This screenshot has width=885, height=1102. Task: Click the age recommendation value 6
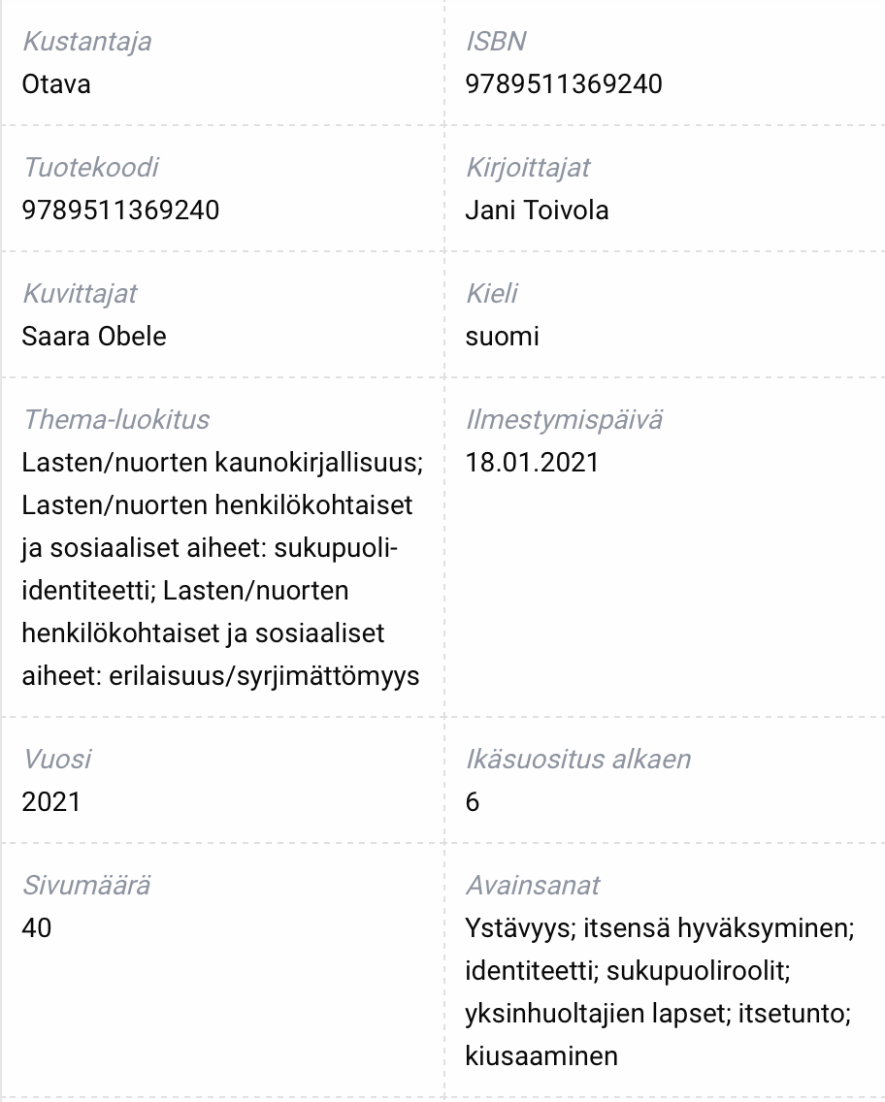click(x=473, y=802)
